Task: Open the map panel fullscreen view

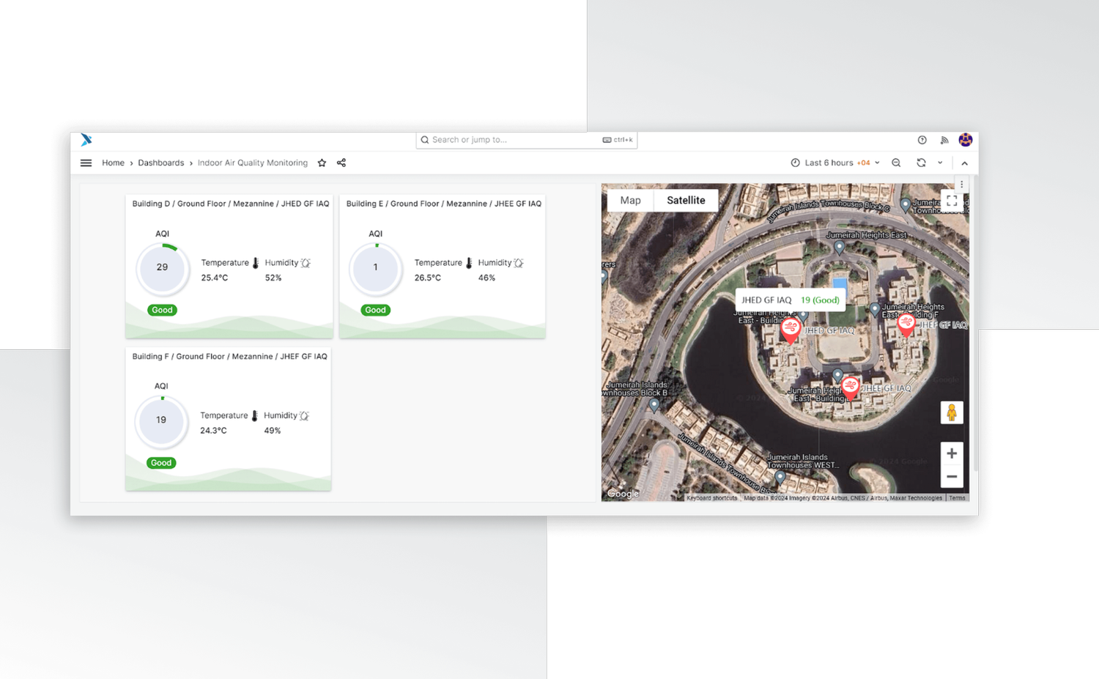Action: tap(952, 200)
